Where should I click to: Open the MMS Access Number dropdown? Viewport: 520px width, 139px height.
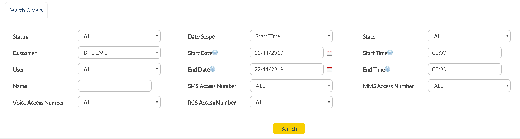coord(469,86)
